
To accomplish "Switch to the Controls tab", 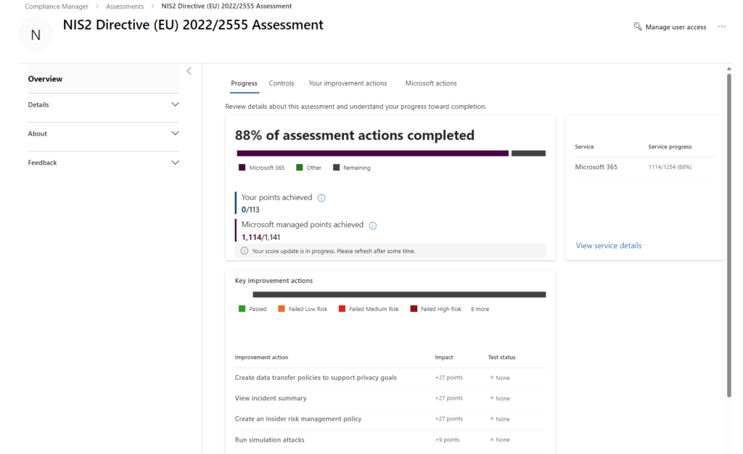I will [x=282, y=83].
